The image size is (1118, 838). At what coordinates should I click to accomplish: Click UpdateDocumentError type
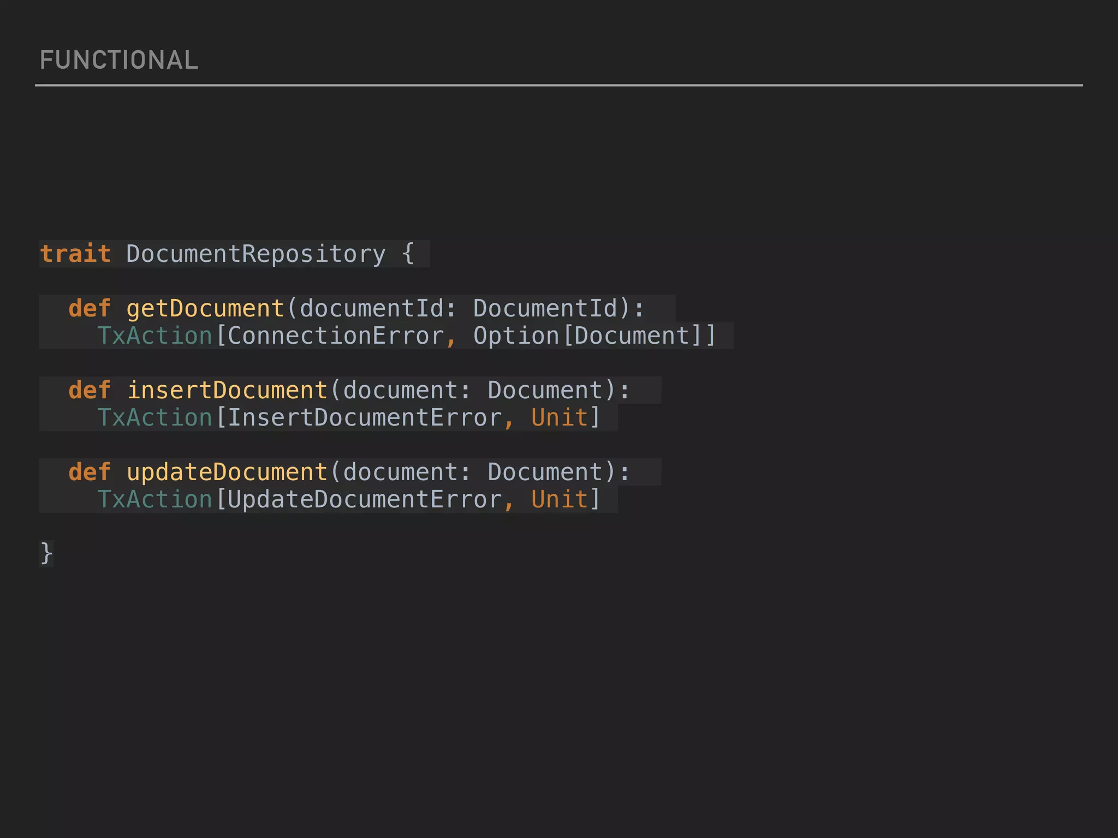click(365, 500)
